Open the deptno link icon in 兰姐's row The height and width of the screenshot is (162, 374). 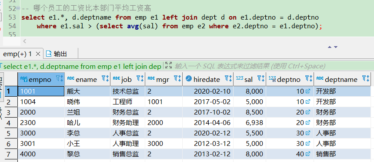308,112
